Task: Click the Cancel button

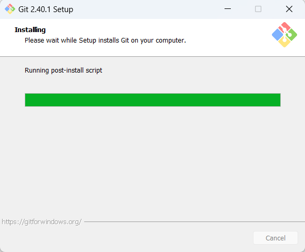Action: click(276, 238)
